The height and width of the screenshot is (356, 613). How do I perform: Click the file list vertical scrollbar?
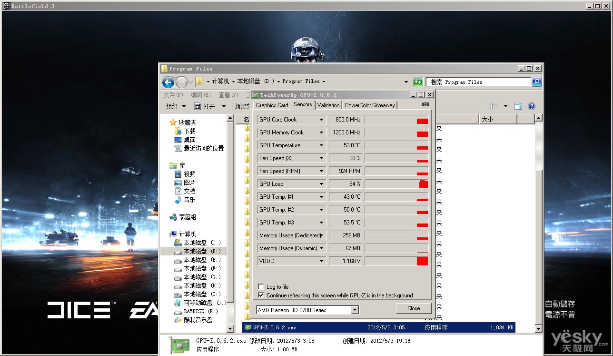click(538, 223)
